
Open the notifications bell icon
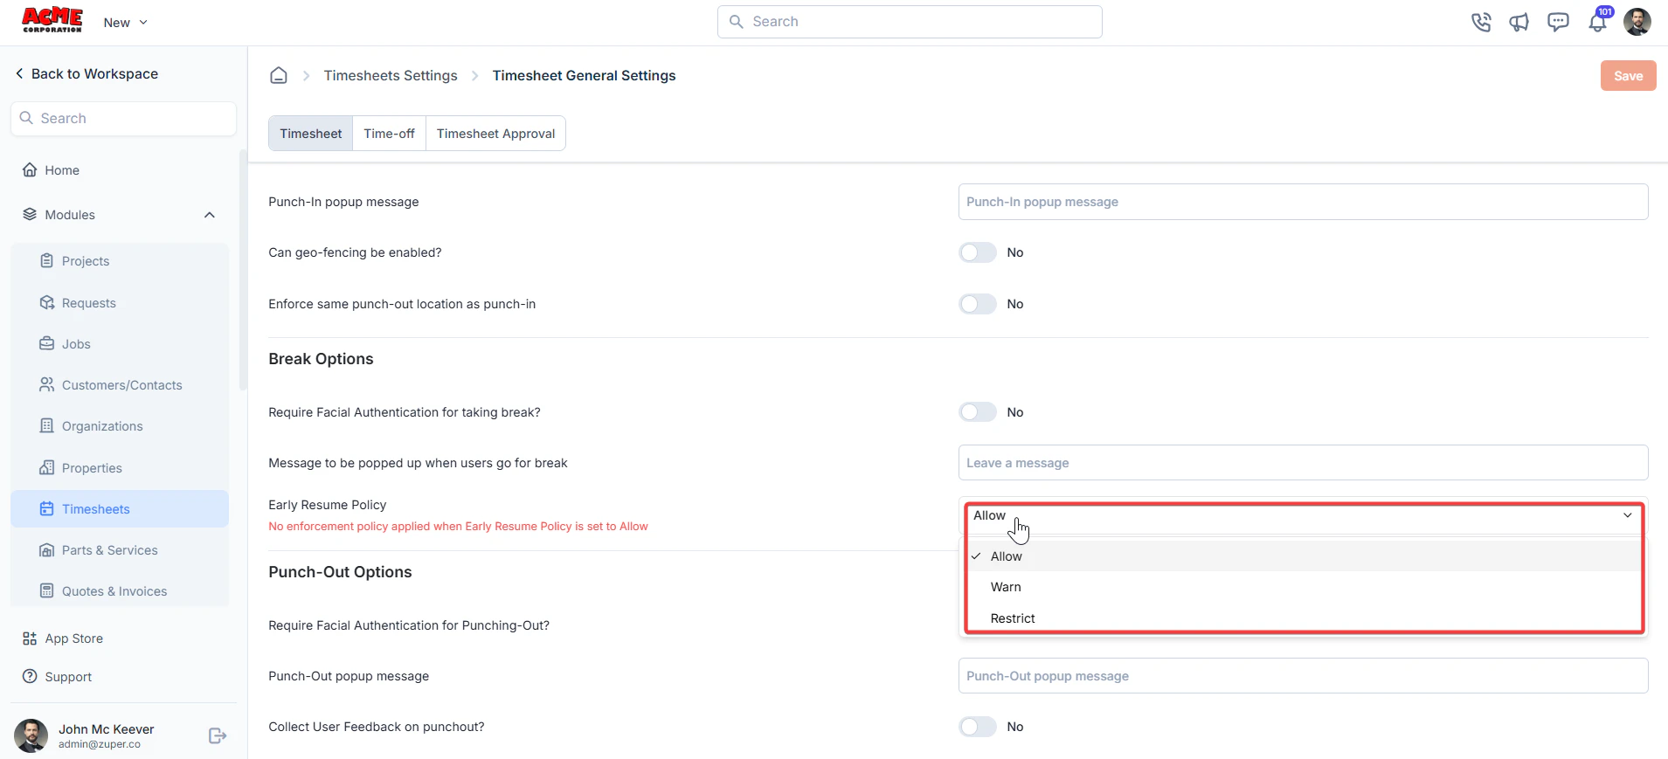coord(1598,22)
